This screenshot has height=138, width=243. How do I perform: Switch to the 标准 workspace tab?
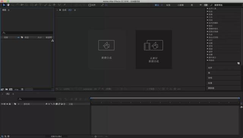(168, 5)
